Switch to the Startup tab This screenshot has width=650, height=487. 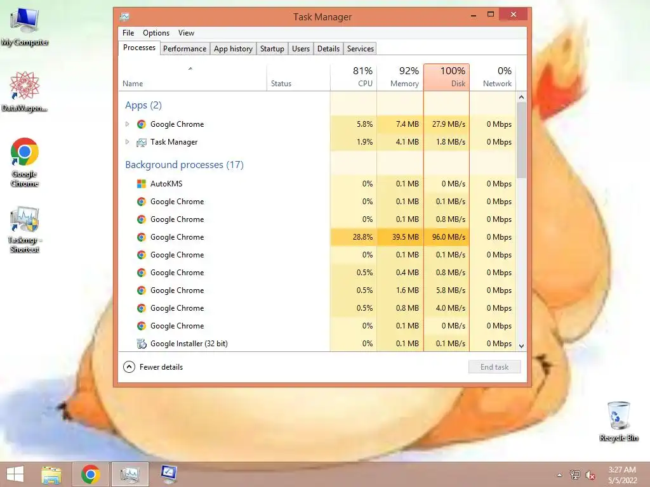[x=272, y=48]
